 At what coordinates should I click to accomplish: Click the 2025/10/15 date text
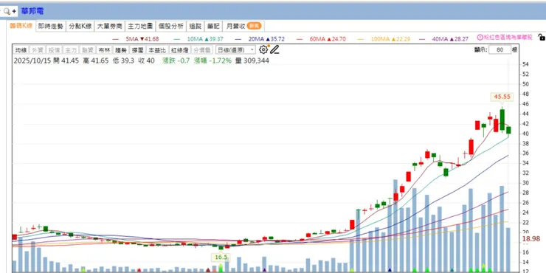[32, 61]
